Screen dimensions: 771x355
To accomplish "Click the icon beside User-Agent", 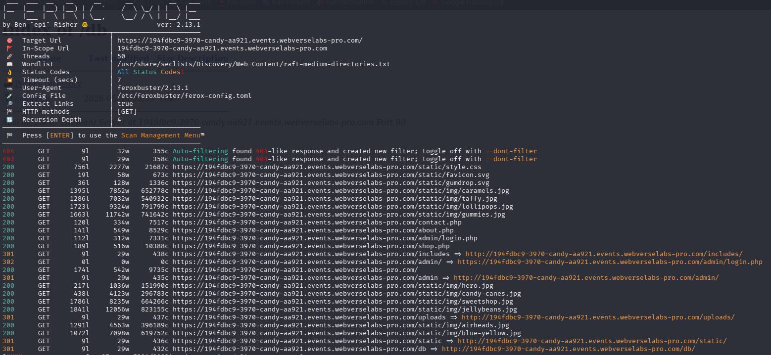I will coord(9,88).
